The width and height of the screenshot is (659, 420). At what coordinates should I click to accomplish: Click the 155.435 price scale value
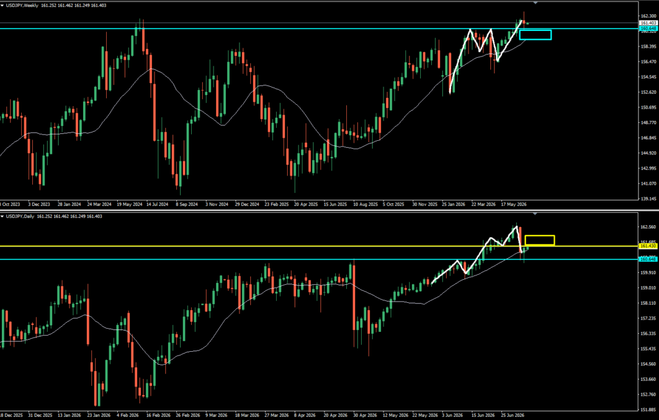649,349
